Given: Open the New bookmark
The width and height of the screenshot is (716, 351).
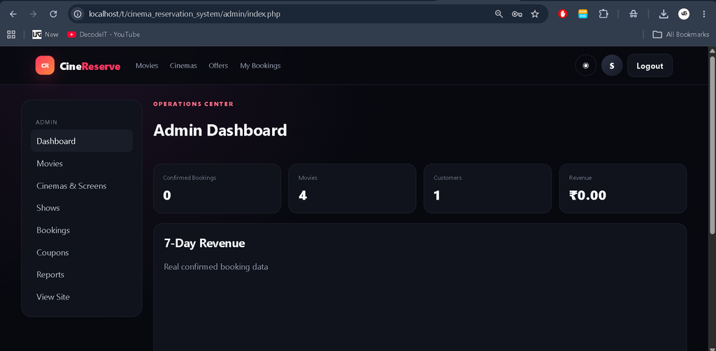Looking at the screenshot, I should [x=45, y=35].
